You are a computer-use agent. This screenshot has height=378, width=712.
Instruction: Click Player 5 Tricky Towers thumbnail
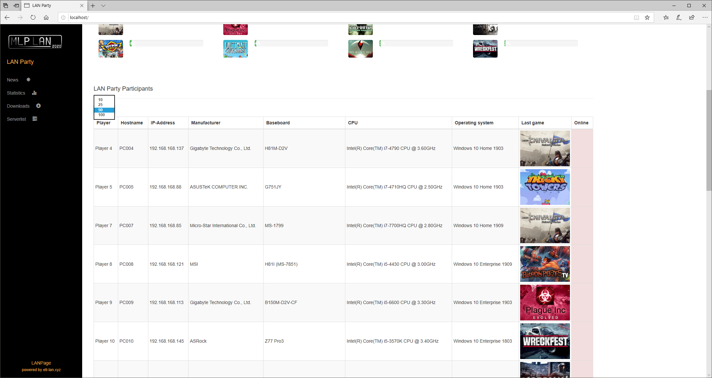point(545,187)
